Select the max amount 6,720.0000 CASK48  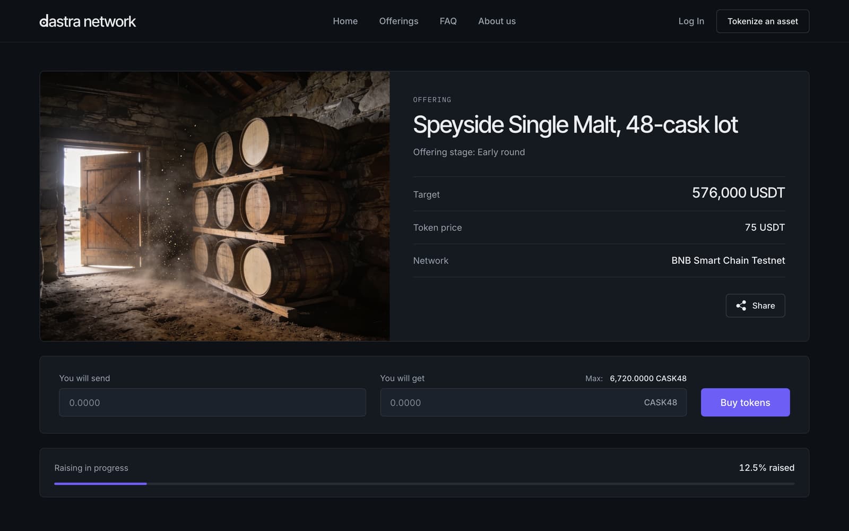click(648, 379)
